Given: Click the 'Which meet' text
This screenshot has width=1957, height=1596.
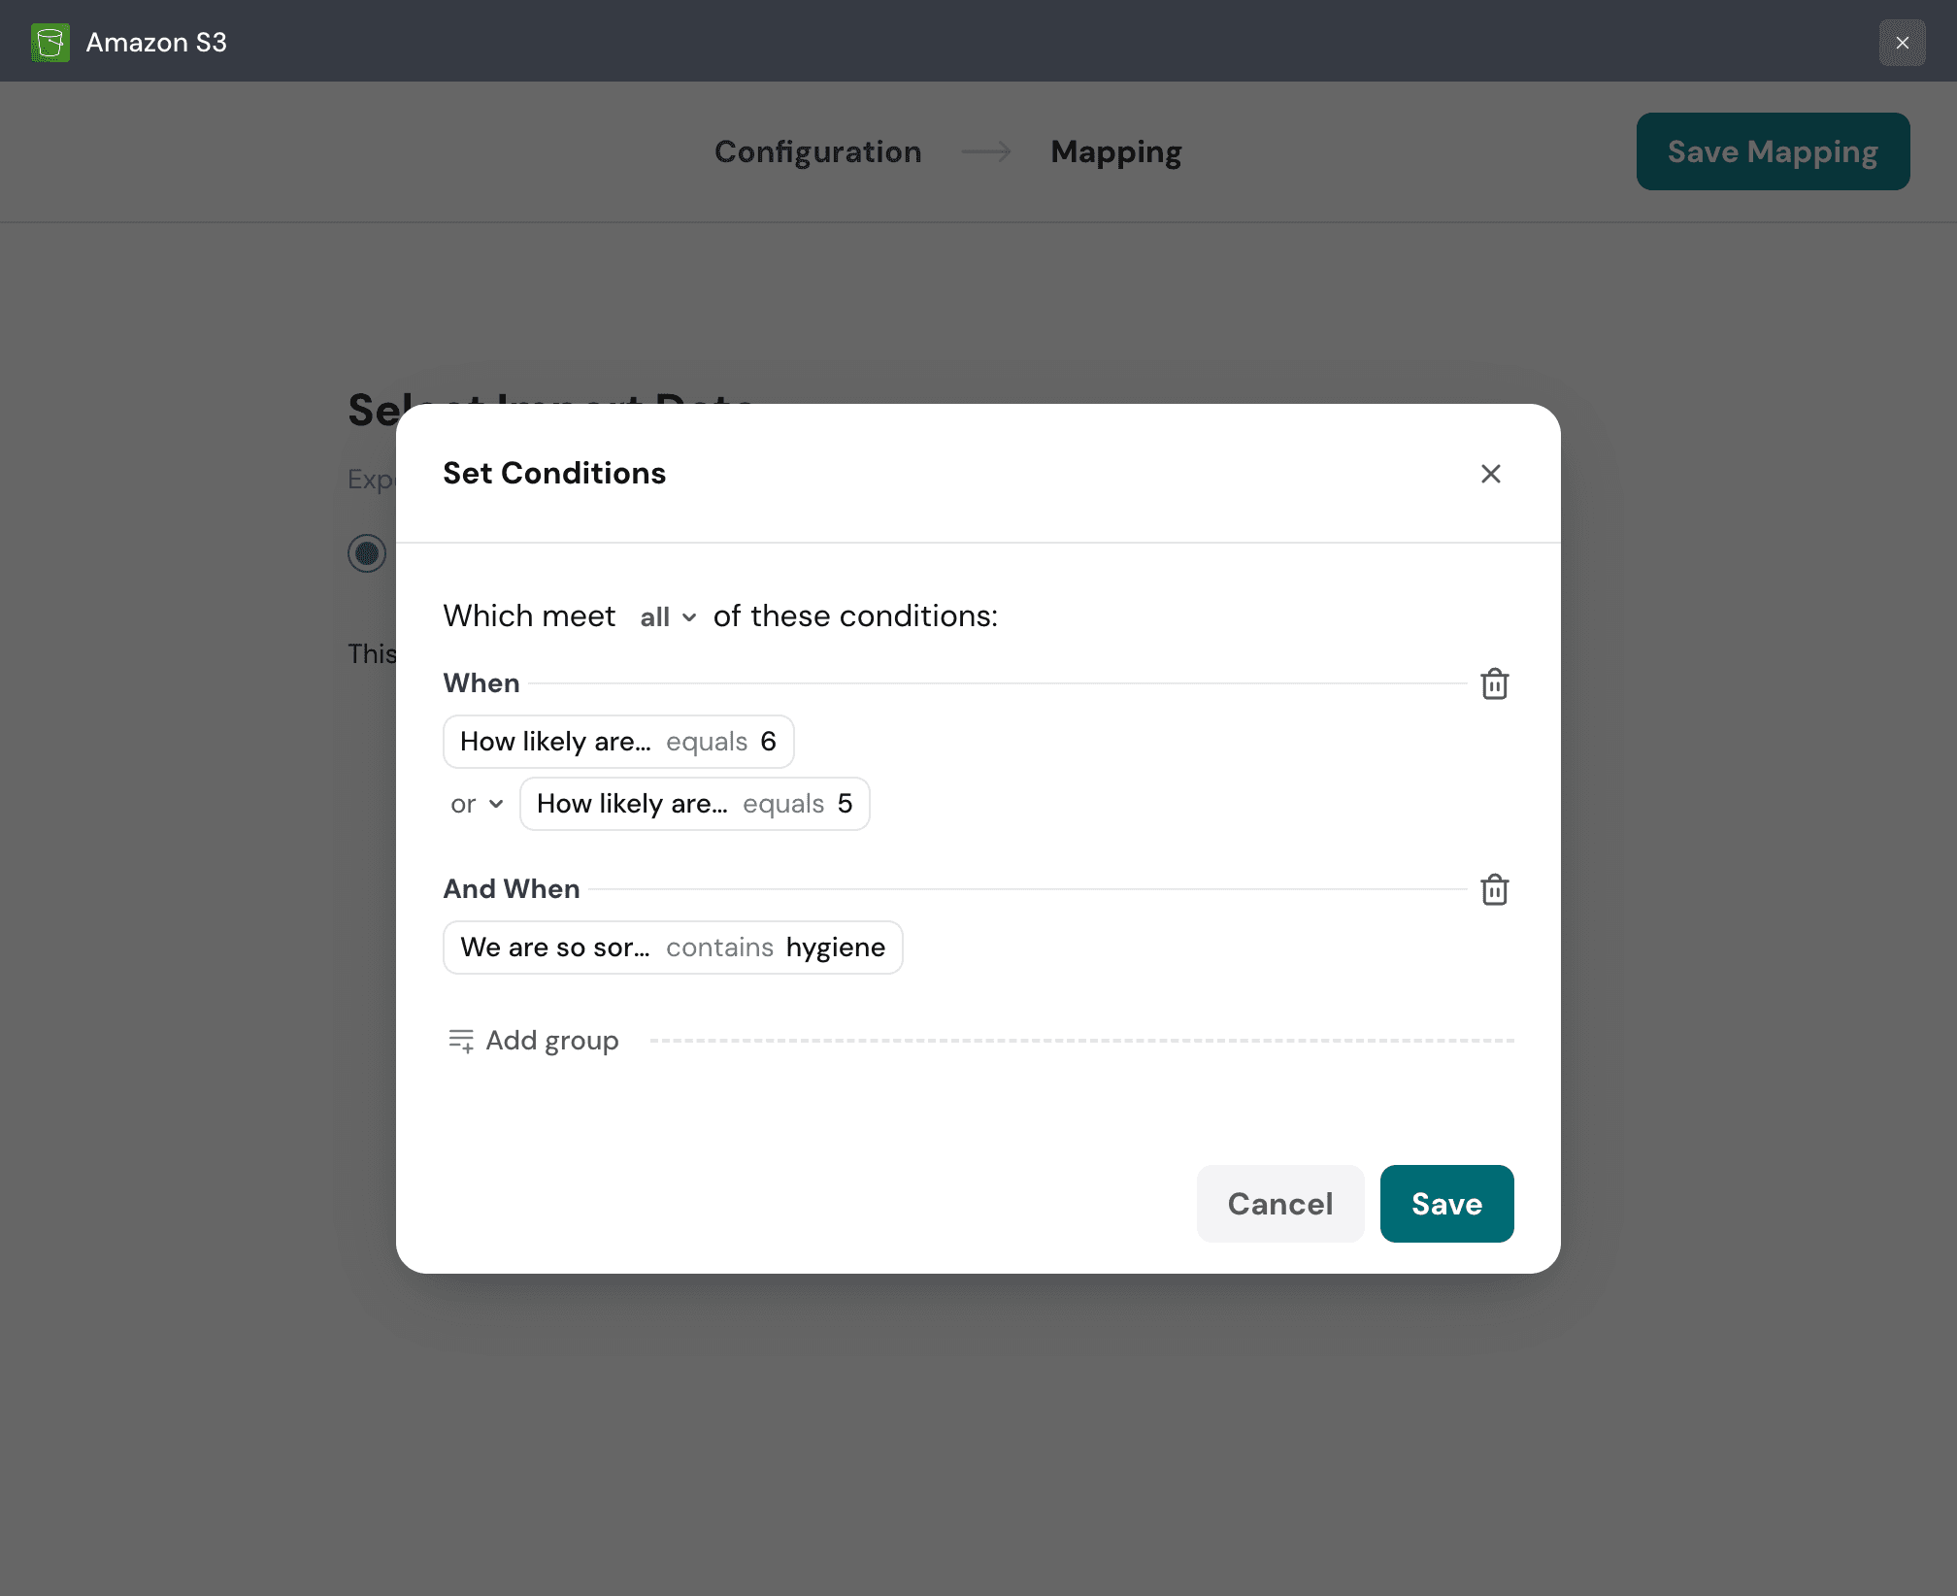Looking at the screenshot, I should [x=529, y=616].
